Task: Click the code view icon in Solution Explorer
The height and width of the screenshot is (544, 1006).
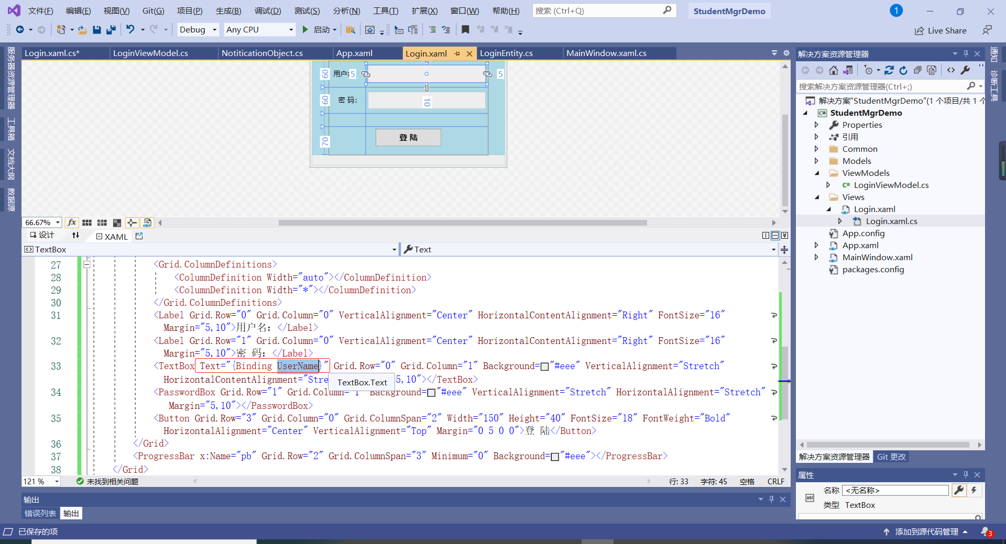Action: click(952, 70)
